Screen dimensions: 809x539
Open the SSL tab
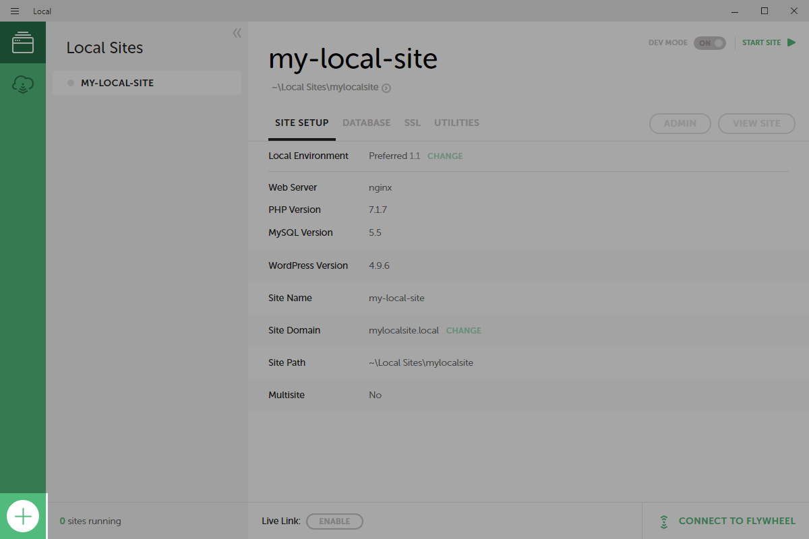[x=413, y=123]
